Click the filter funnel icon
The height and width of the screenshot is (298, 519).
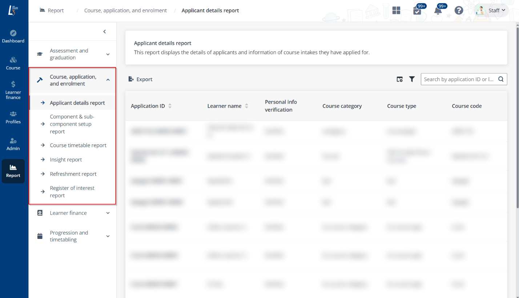click(x=412, y=79)
